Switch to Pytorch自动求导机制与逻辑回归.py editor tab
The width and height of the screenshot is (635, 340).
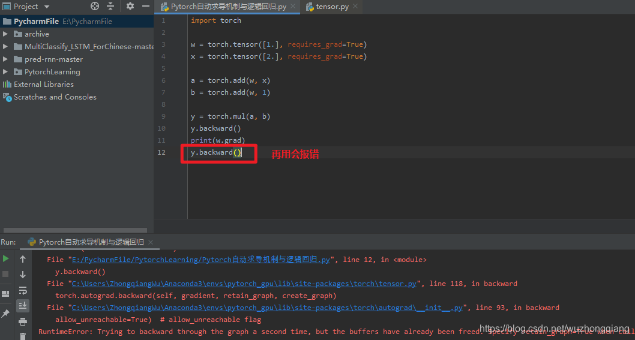pos(228,7)
